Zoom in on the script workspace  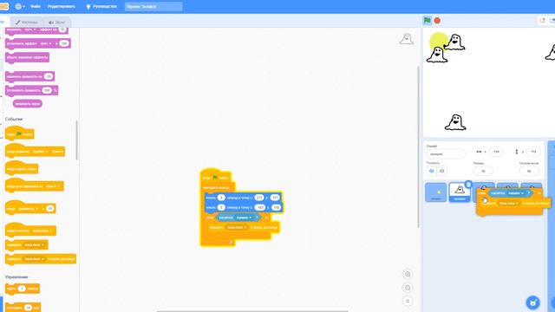click(408, 274)
